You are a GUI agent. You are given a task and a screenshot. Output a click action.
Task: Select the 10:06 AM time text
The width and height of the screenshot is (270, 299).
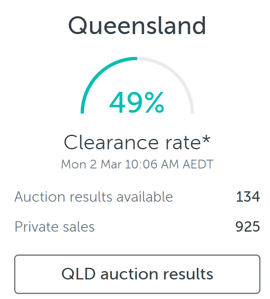click(x=152, y=164)
